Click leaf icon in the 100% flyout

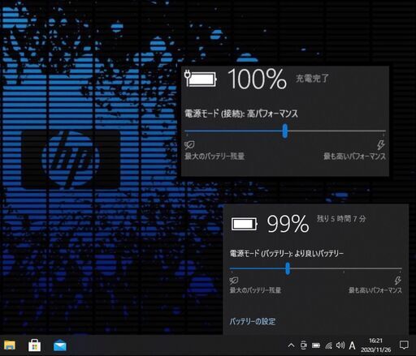click(x=189, y=145)
